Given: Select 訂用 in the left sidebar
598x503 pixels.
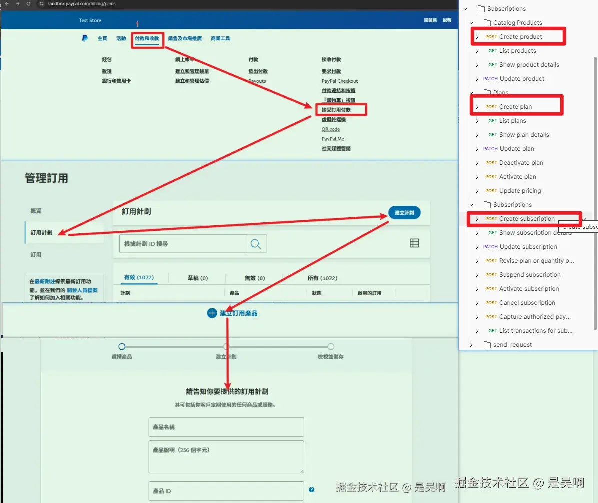Looking at the screenshot, I should coord(36,254).
